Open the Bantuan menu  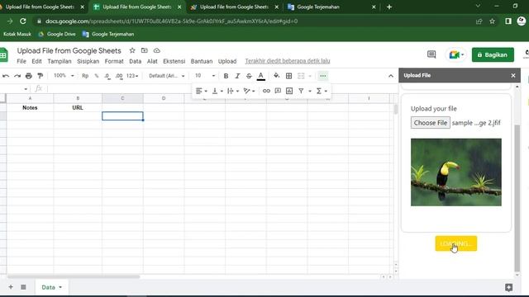click(x=202, y=61)
